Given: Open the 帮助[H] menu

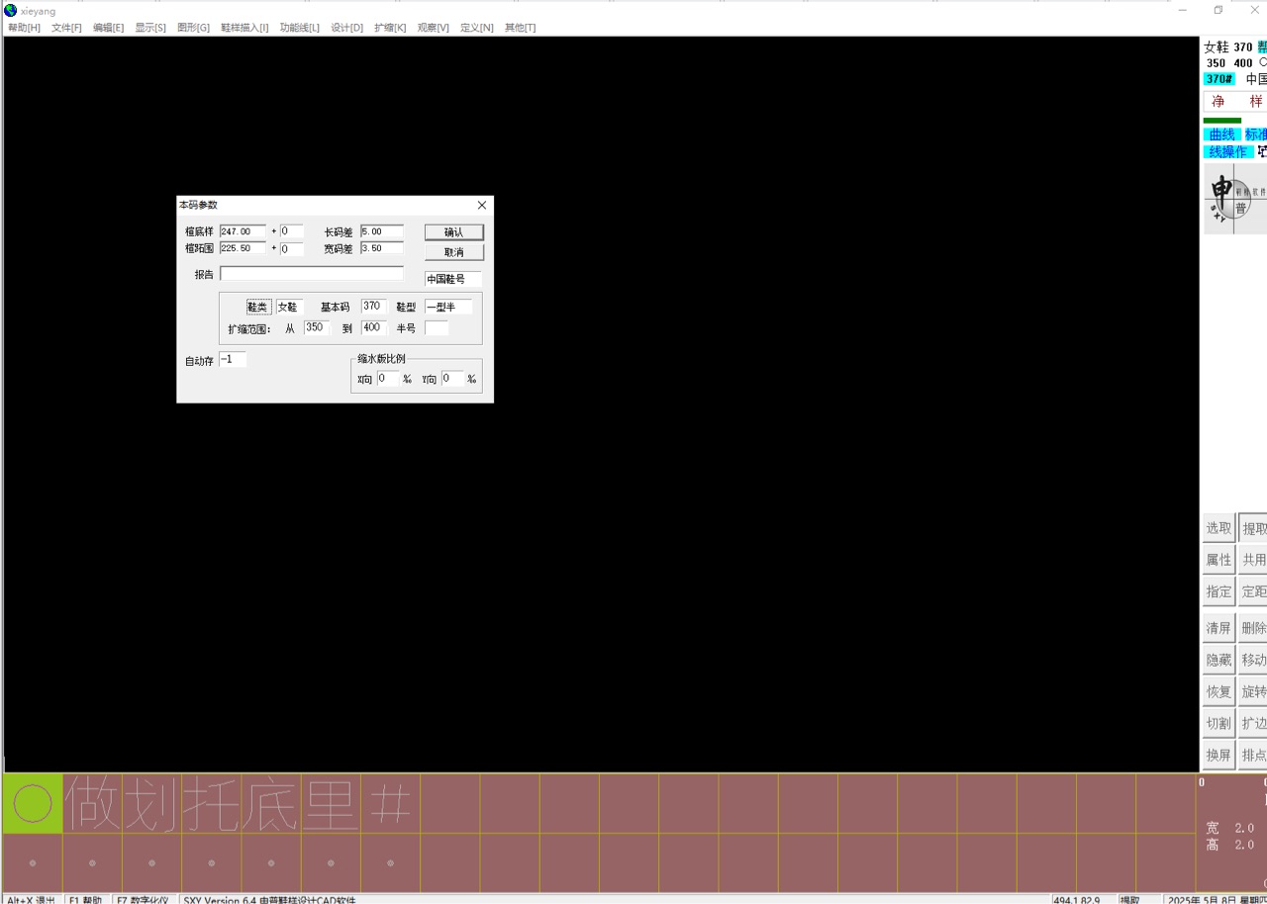Looking at the screenshot, I should point(24,28).
